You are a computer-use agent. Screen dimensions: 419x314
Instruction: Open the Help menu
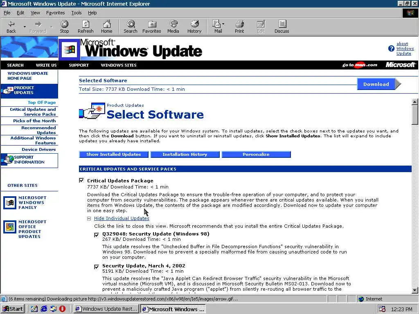[x=92, y=13]
